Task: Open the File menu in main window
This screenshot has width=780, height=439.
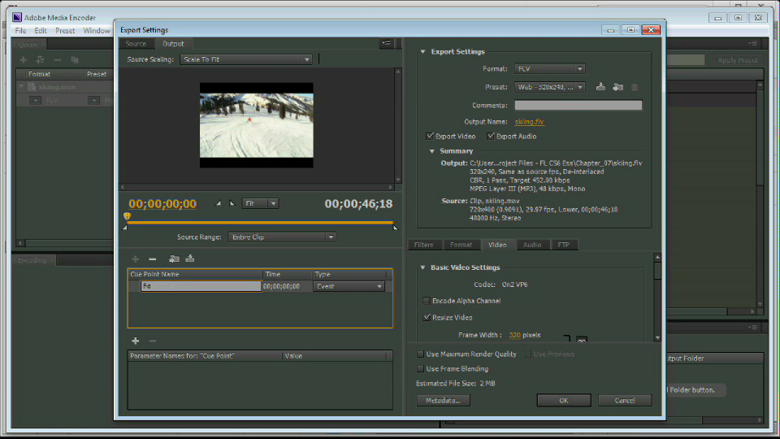Action: tap(20, 30)
